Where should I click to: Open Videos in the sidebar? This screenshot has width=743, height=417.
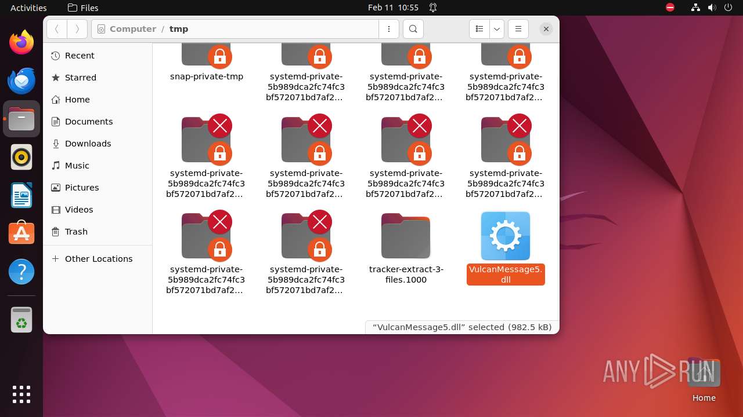(x=98, y=210)
